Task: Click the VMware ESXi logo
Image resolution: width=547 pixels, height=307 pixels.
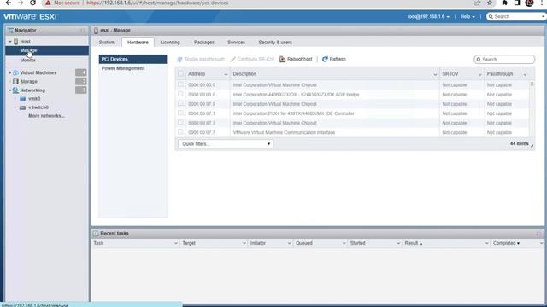Action: [x=31, y=16]
